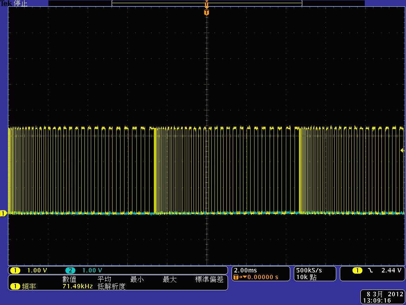Click the 2.00ms timebase readout
The width and height of the screenshot is (406, 305).
click(x=245, y=270)
